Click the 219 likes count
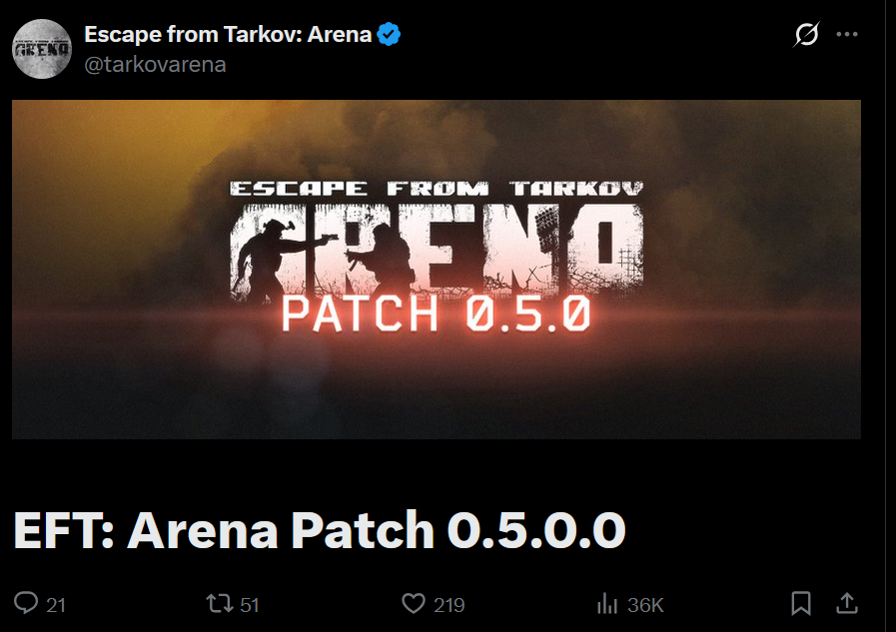 [x=449, y=605]
